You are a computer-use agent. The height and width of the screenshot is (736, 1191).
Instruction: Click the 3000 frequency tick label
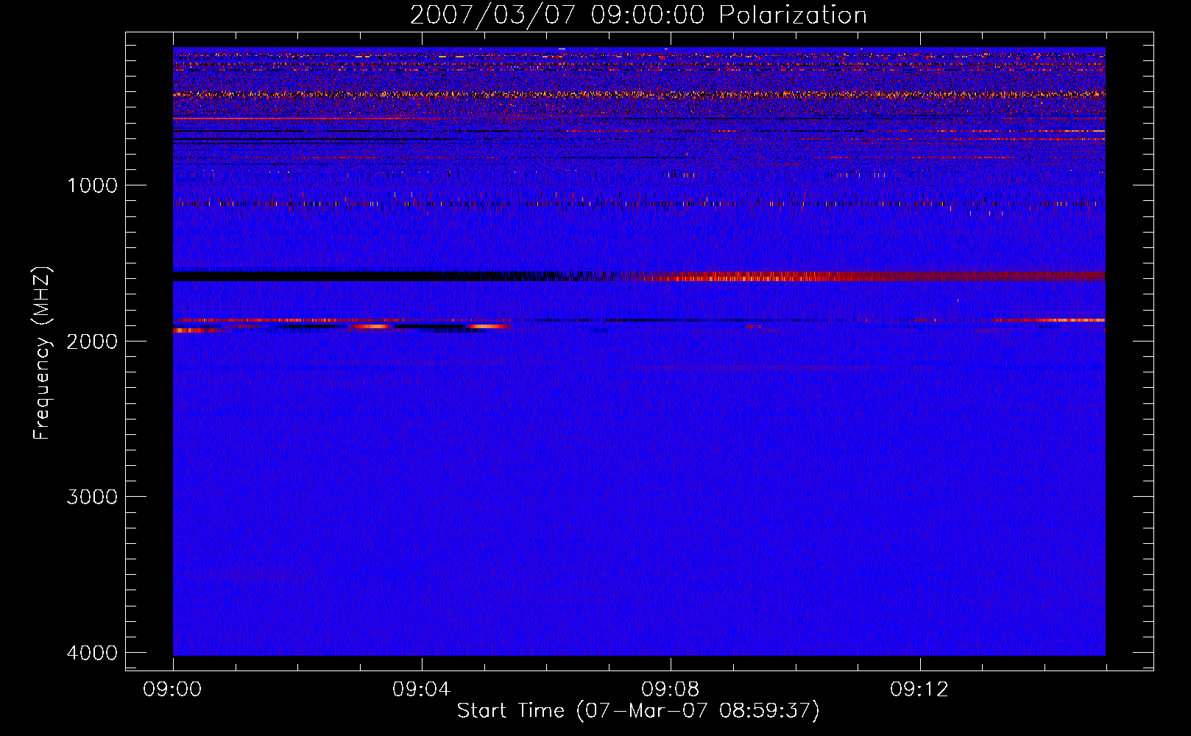[92, 497]
